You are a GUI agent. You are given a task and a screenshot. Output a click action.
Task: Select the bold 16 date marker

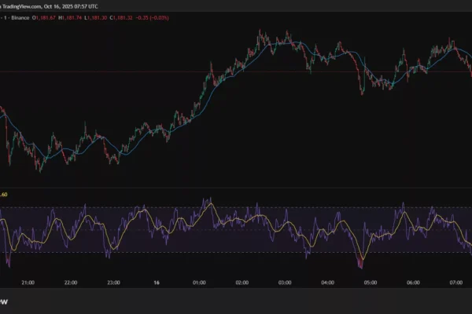tap(156, 281)
